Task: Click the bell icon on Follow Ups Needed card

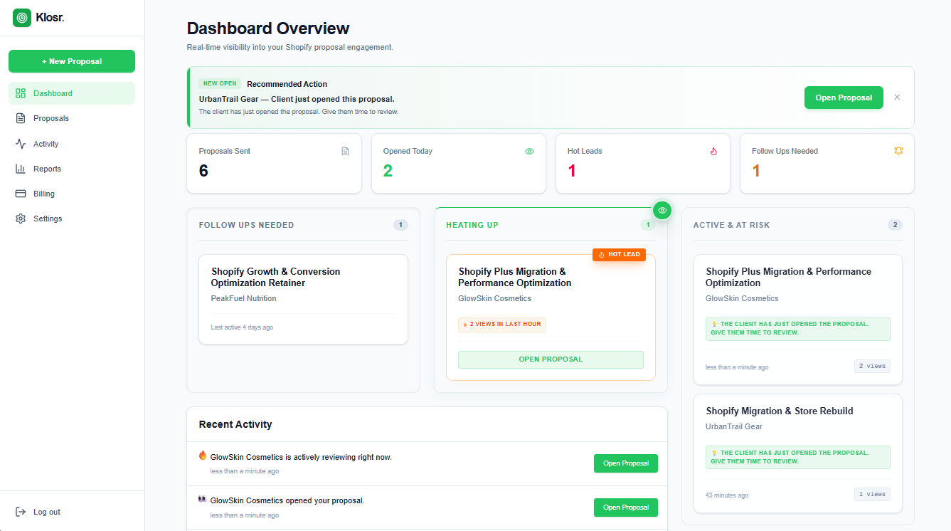Action: click(x=898, y=151)
